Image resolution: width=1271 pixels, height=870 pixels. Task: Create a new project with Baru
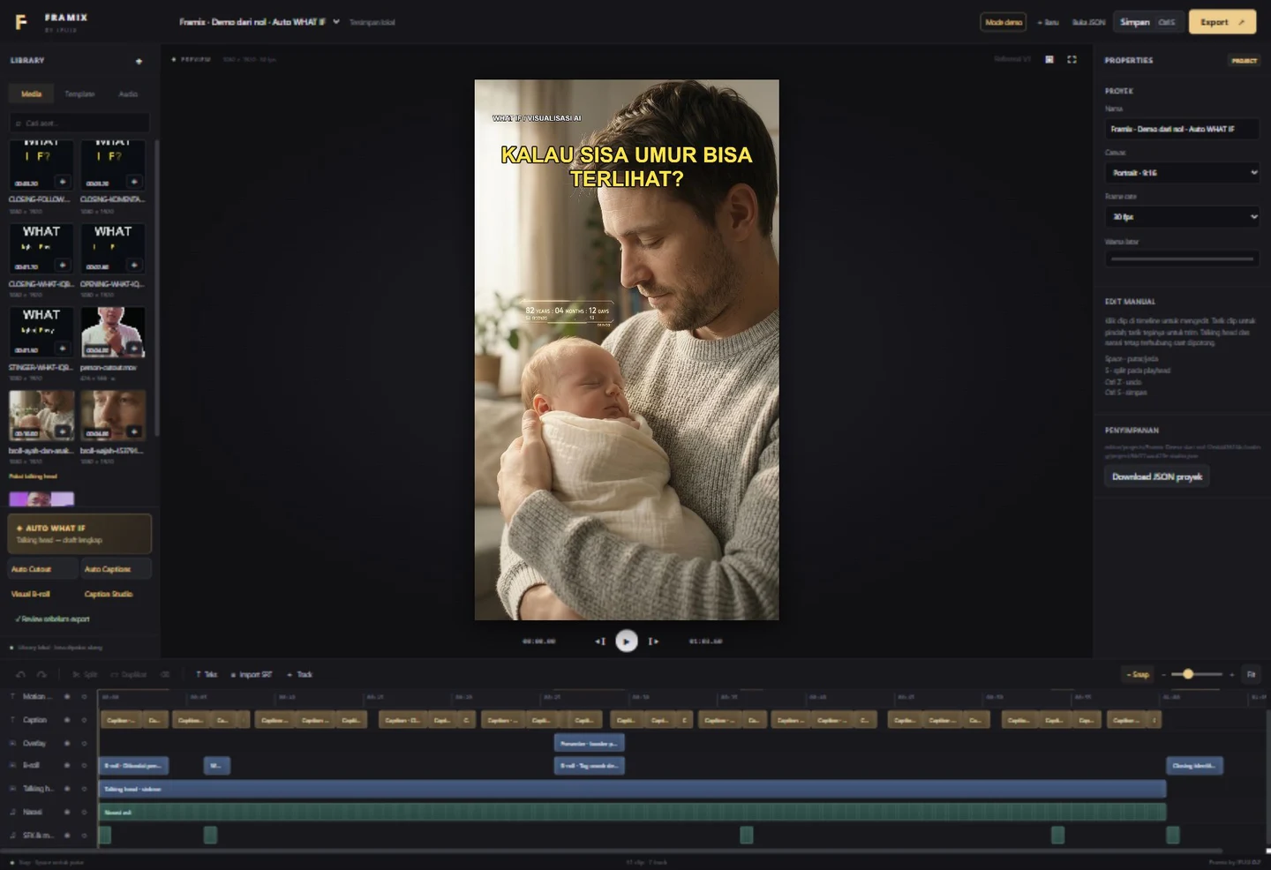(x=1048, y=22)
